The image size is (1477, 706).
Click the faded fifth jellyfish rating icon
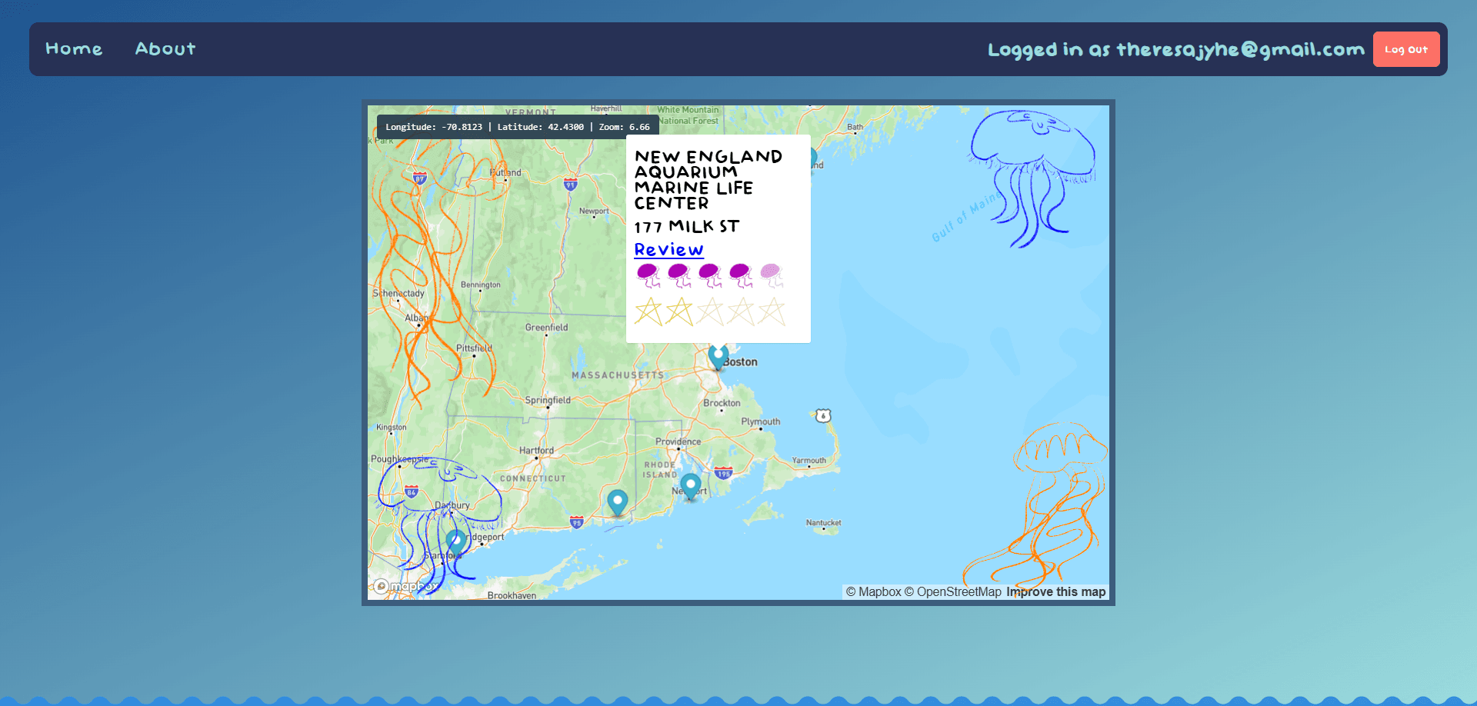click(x=772, y=275)
